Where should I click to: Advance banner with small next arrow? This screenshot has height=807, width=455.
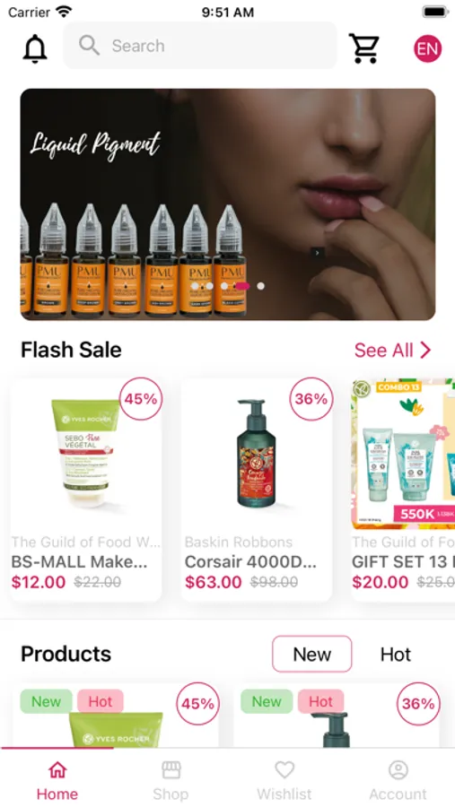(317, 253)
